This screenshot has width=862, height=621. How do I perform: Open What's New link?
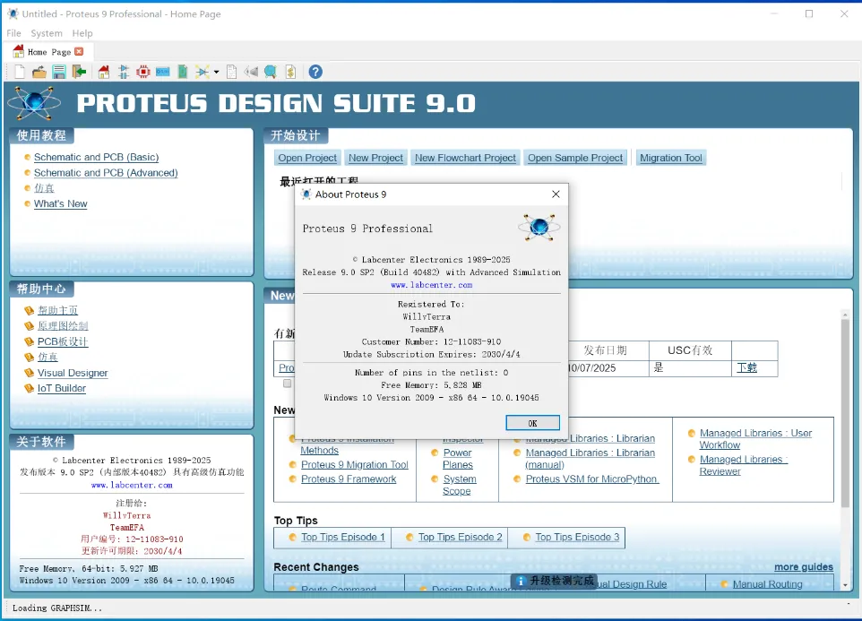tap(60, 203)
